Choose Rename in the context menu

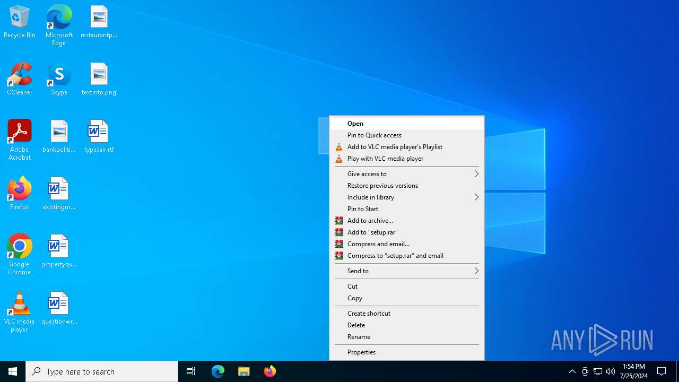pos(407,337)
